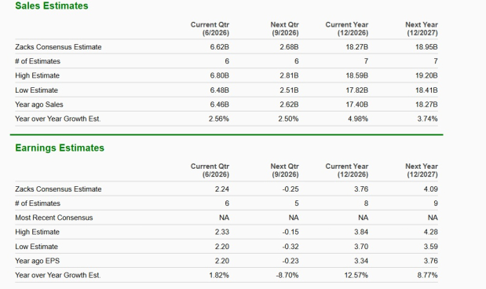Select Next Year (12/2027) header in Earnings table
The image size is (486, 289).
tap(422, 170)
